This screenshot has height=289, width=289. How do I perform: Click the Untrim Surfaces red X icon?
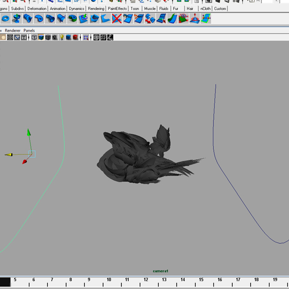coord(117,18)
